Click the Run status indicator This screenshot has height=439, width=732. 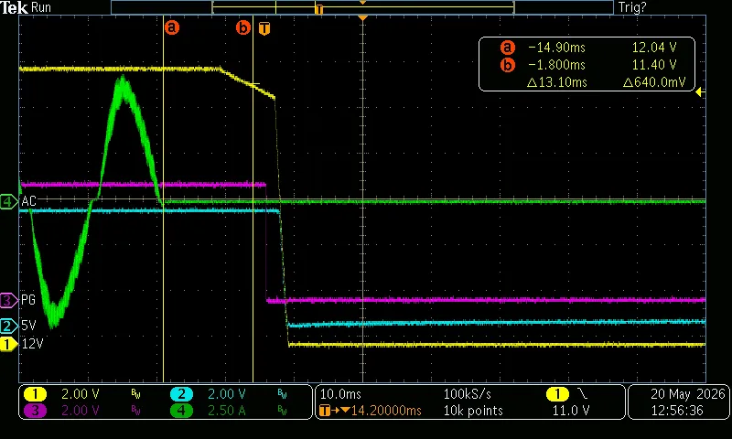pyautogui.click(x=41, y=7)
